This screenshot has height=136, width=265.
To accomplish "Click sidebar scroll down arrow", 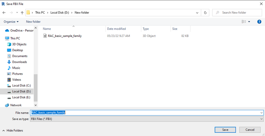I will (35, 105).
